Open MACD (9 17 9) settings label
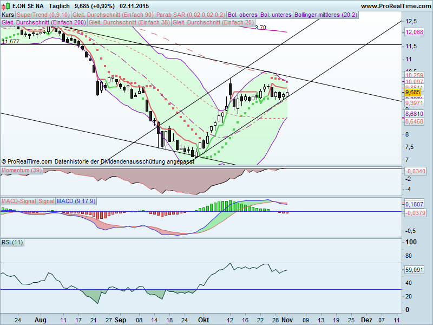433x325 pixels. pos(76,201)
